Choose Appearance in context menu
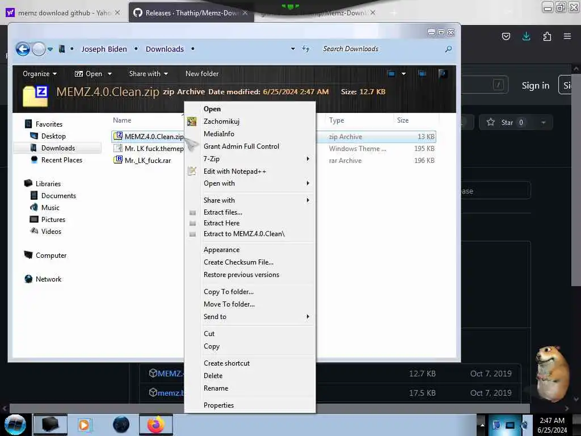This screenshot has width=581, height=436. [x=221, y=250]
